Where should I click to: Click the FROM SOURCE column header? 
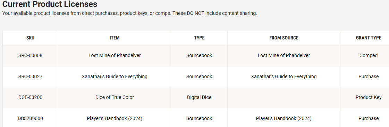(284, 38)
